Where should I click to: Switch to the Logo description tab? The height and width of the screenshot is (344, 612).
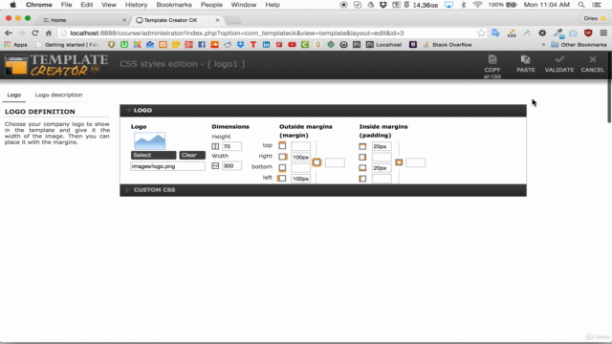pos(58,95)
